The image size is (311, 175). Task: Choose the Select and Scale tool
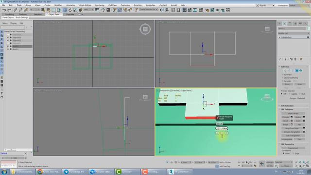point(75,10)
